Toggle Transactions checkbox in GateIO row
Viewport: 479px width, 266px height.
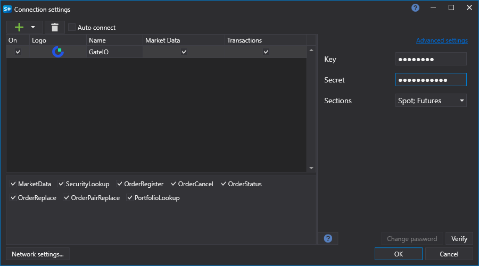pyautogui.click(x=266, y=52)
